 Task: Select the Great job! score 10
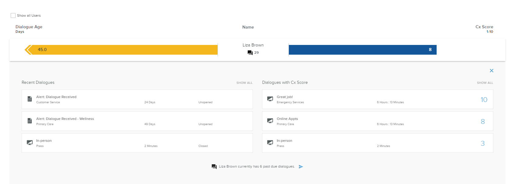pos(484,100)
